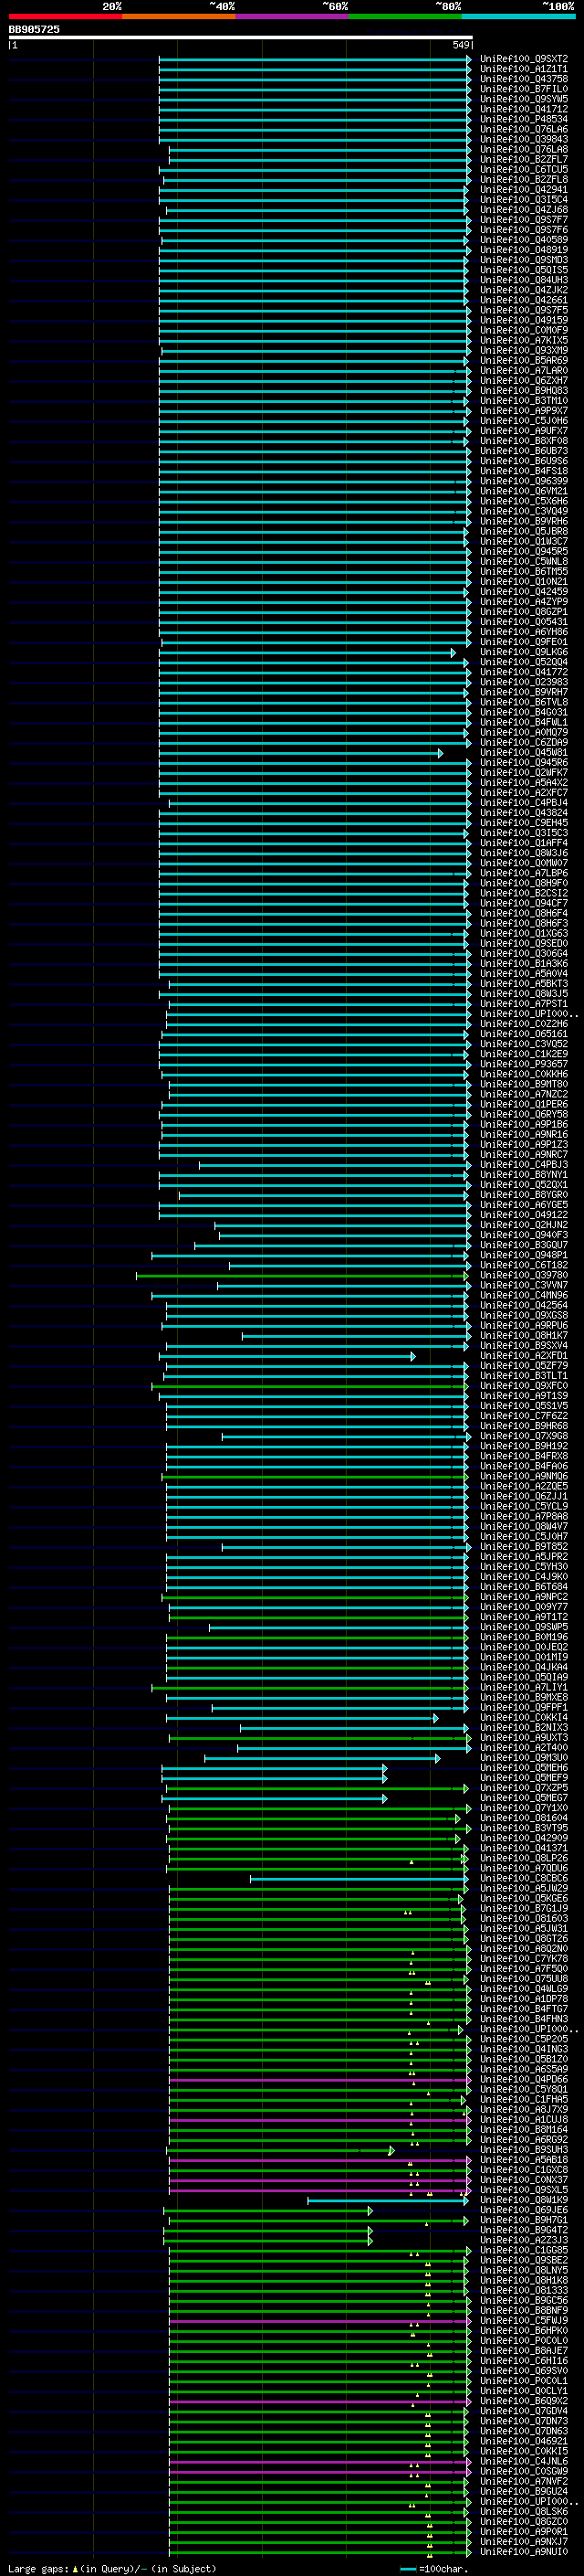Select UniRef100_B3TM10 label
The height and width of the screenshot is (2576, 584).
click(524, 401)
